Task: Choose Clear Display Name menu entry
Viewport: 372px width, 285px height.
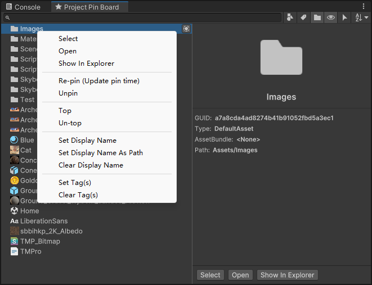Action: (107, 165)
